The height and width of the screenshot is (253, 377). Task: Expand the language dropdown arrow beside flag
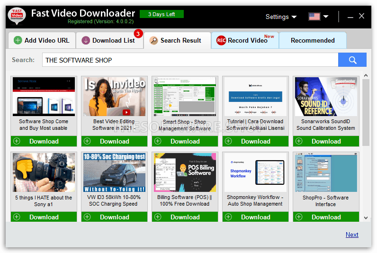click(326, 17)
